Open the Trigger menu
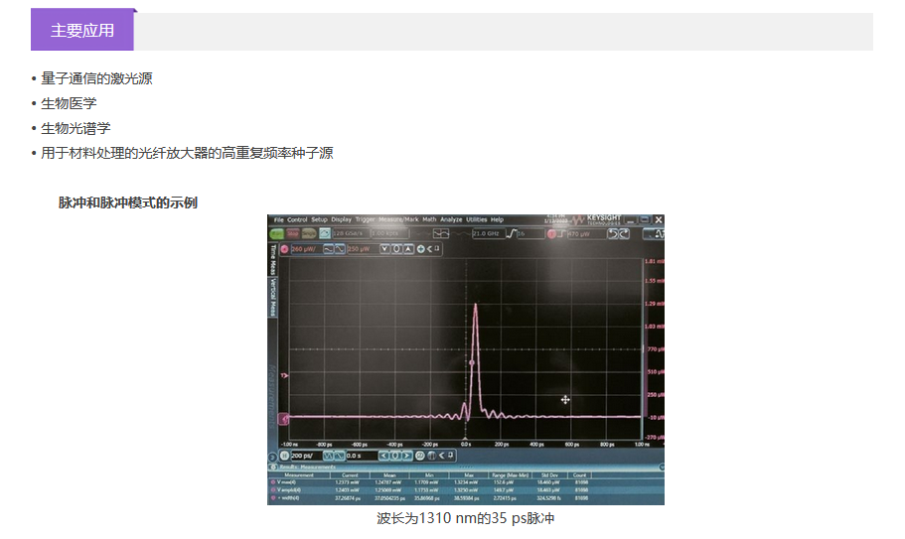The width and height of the screenshot is (905, 539). coord(365,219)
